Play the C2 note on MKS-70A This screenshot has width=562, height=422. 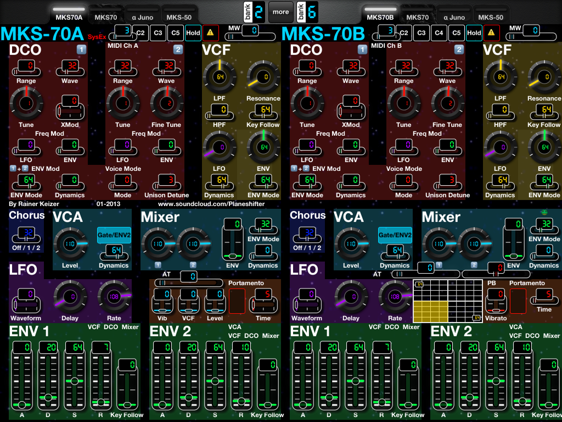(140, 32)
